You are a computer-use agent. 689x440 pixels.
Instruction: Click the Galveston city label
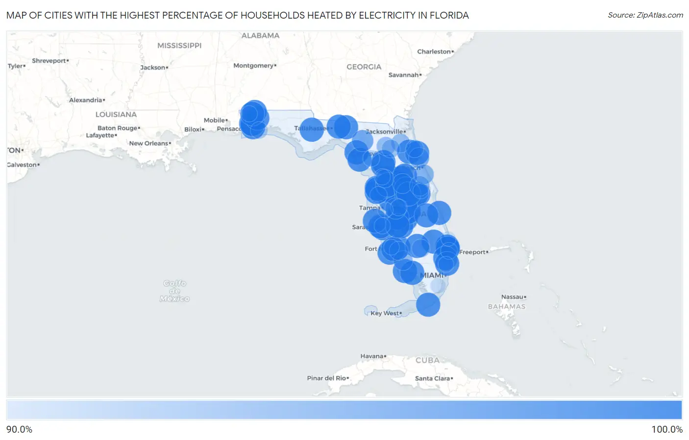[x=23, y=165]
